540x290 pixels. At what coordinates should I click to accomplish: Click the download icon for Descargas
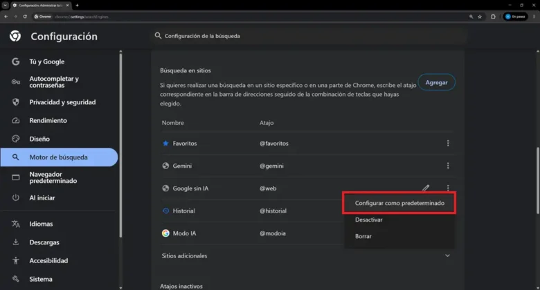(x=15, y=242)
